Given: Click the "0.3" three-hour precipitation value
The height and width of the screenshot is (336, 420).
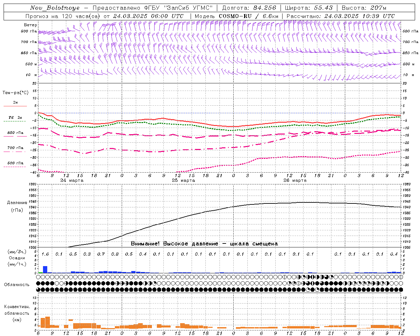Looking at the screenshot, I should 87,254.
